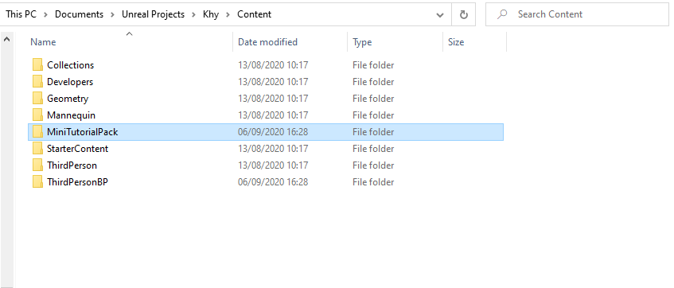Expand the chevron after Khy breadcrumb
674x288 pixels.
[x=228, y=14]
